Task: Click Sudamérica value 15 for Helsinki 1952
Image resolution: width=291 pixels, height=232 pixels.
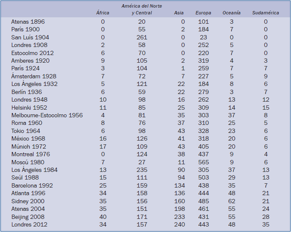Action: (x=266, y=108)
